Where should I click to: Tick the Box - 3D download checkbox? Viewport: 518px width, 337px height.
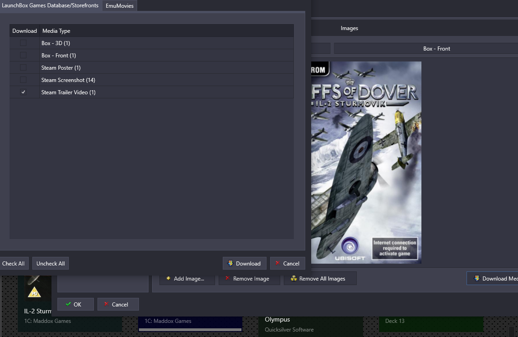23,43
